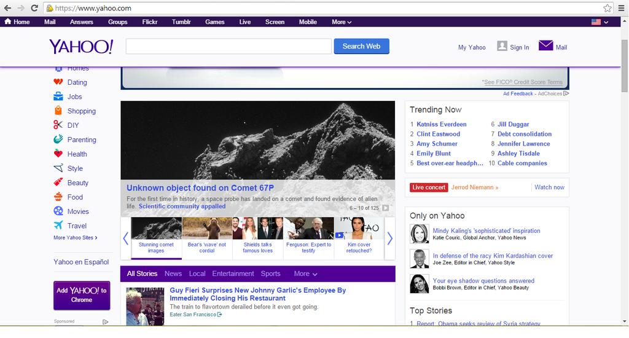Click the Sign In person icon

[502, 46]
